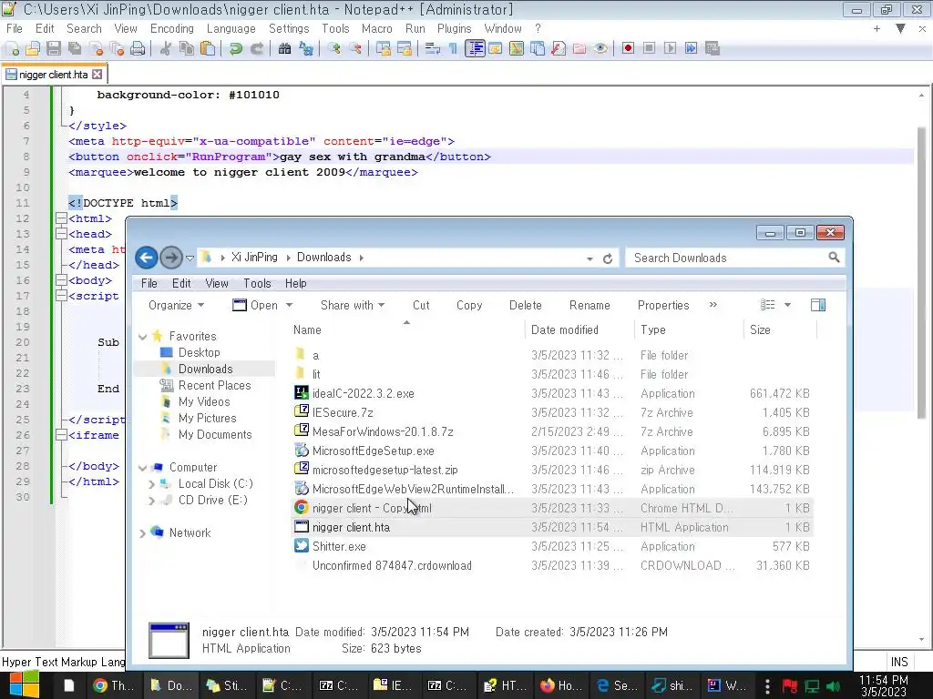Close the open .hta document tab
933x699 pixels.
coord(97,75)
